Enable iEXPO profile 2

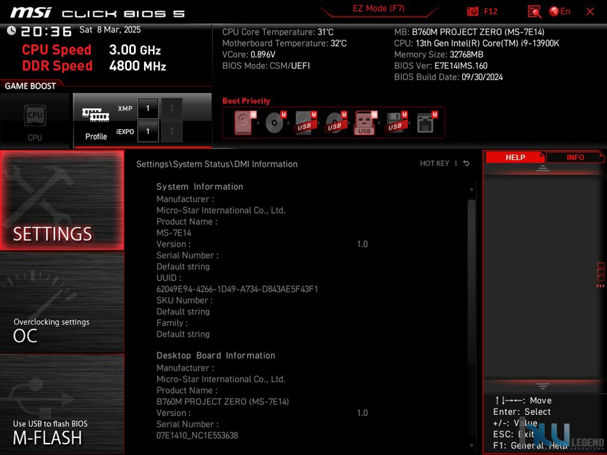click(172, 131)
